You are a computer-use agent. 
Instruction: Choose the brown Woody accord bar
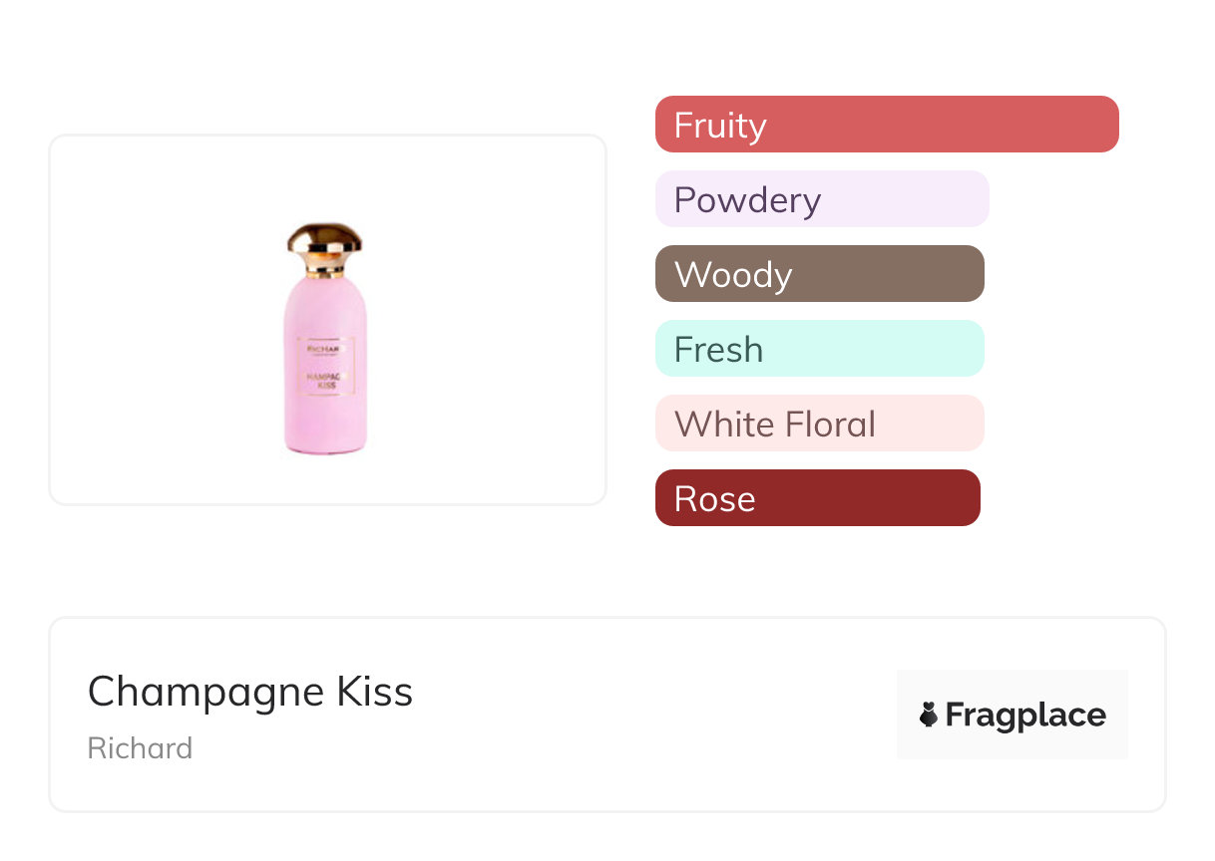tap(820, 274)
